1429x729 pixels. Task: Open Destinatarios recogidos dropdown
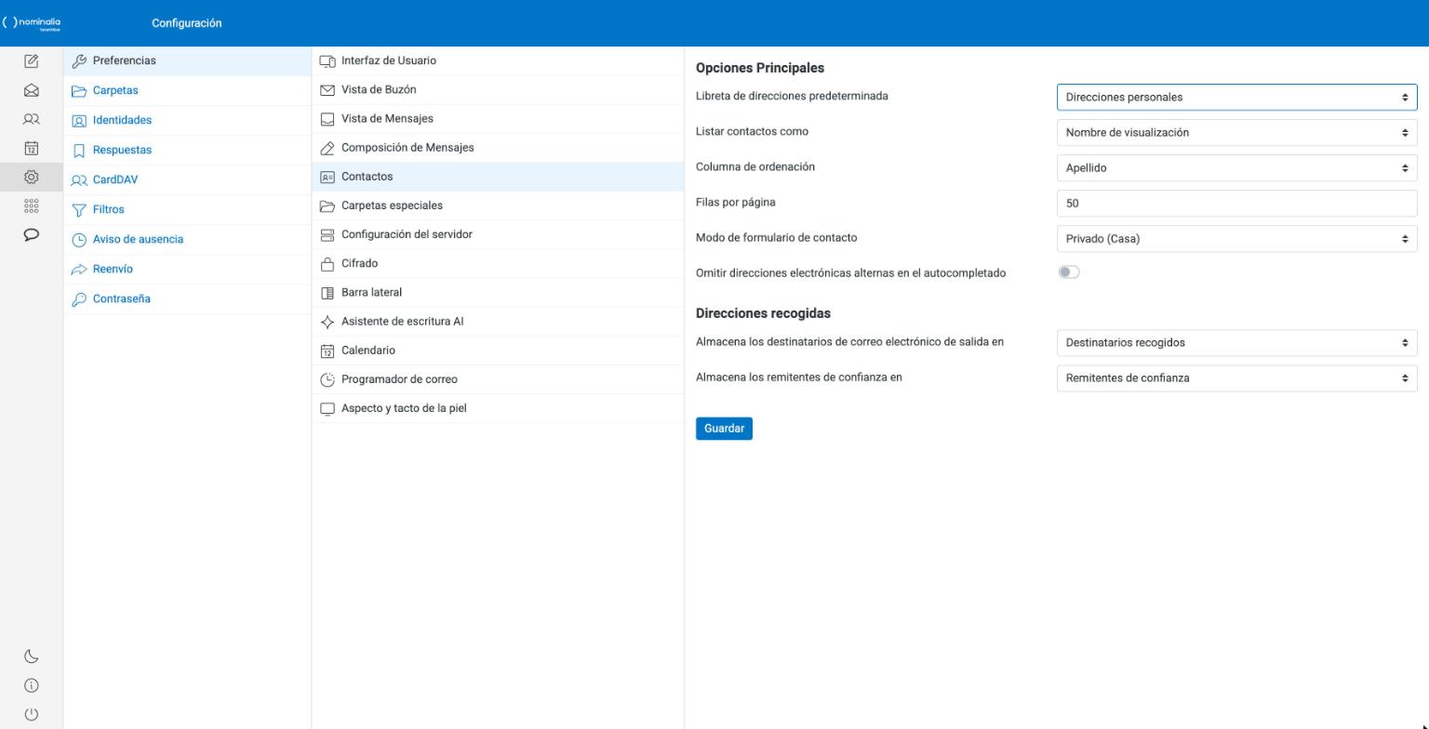click(1236, 342)
